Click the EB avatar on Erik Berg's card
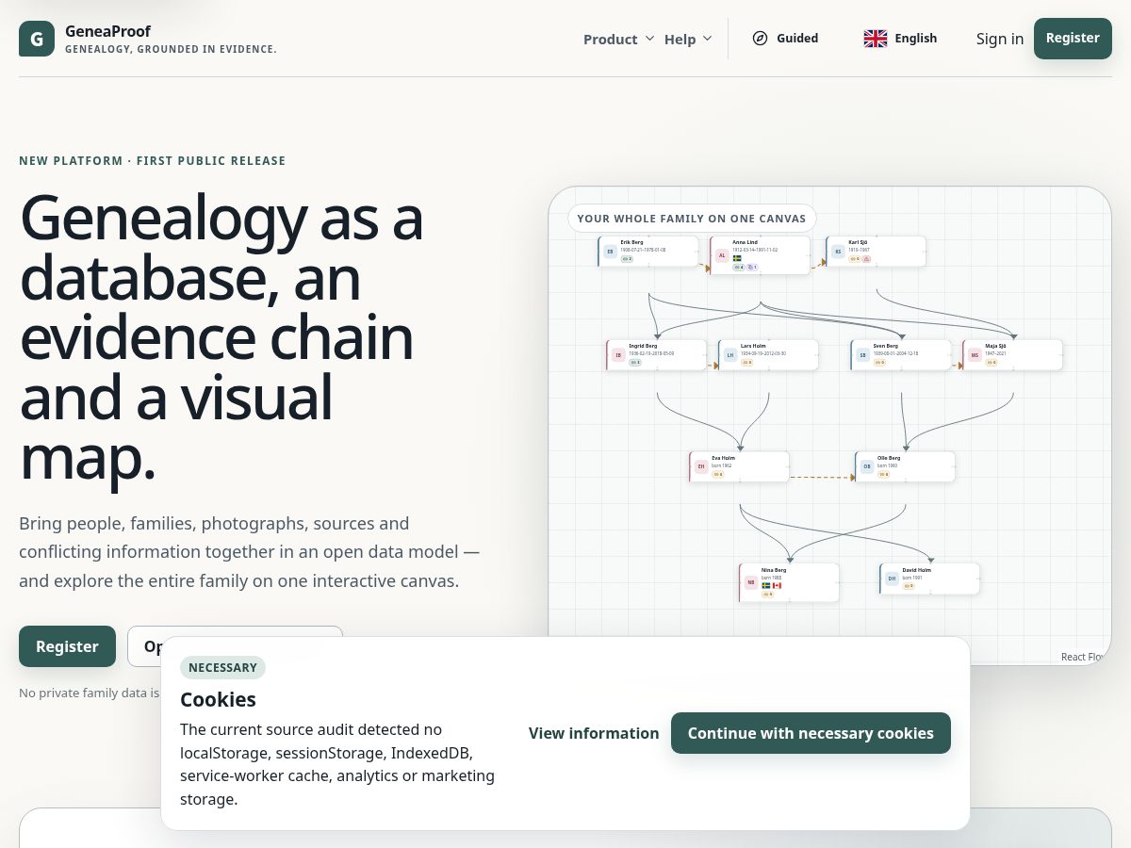 610,252
